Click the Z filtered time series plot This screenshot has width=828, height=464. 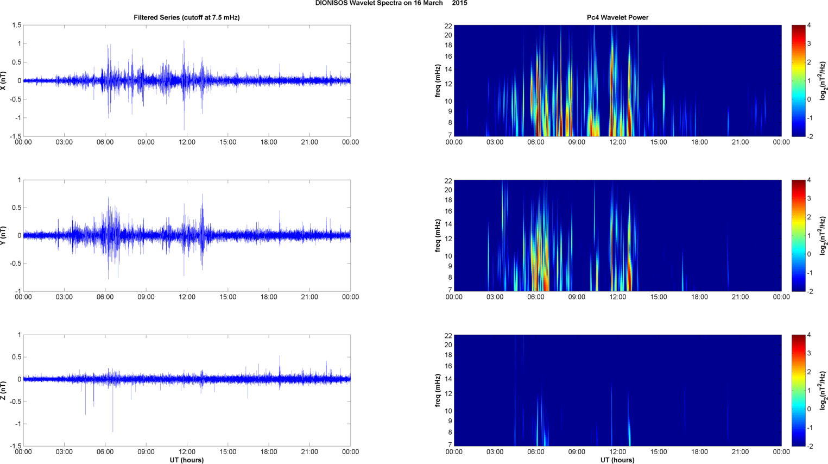(187, 391)
